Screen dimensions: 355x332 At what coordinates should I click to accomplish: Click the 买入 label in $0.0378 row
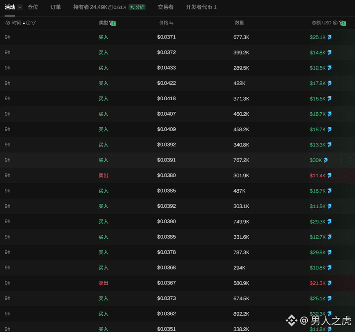pyautogui.click(x=104, y=252)
